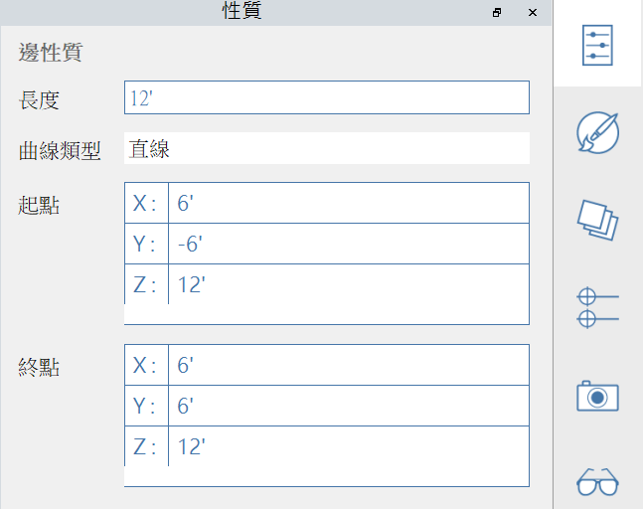Open the Layers stacked squares icon

598,219
